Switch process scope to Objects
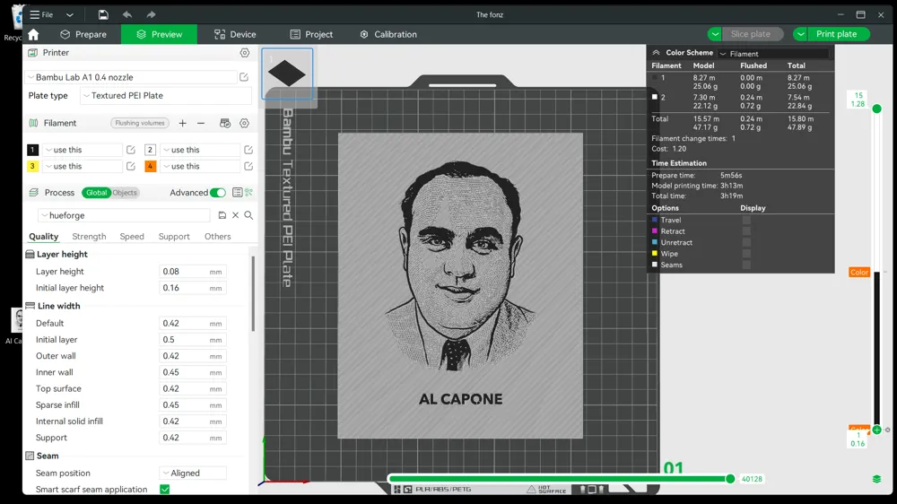 point(125,193)
